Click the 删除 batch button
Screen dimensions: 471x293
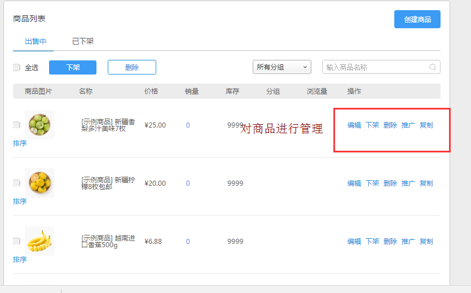tap(131, 67)
